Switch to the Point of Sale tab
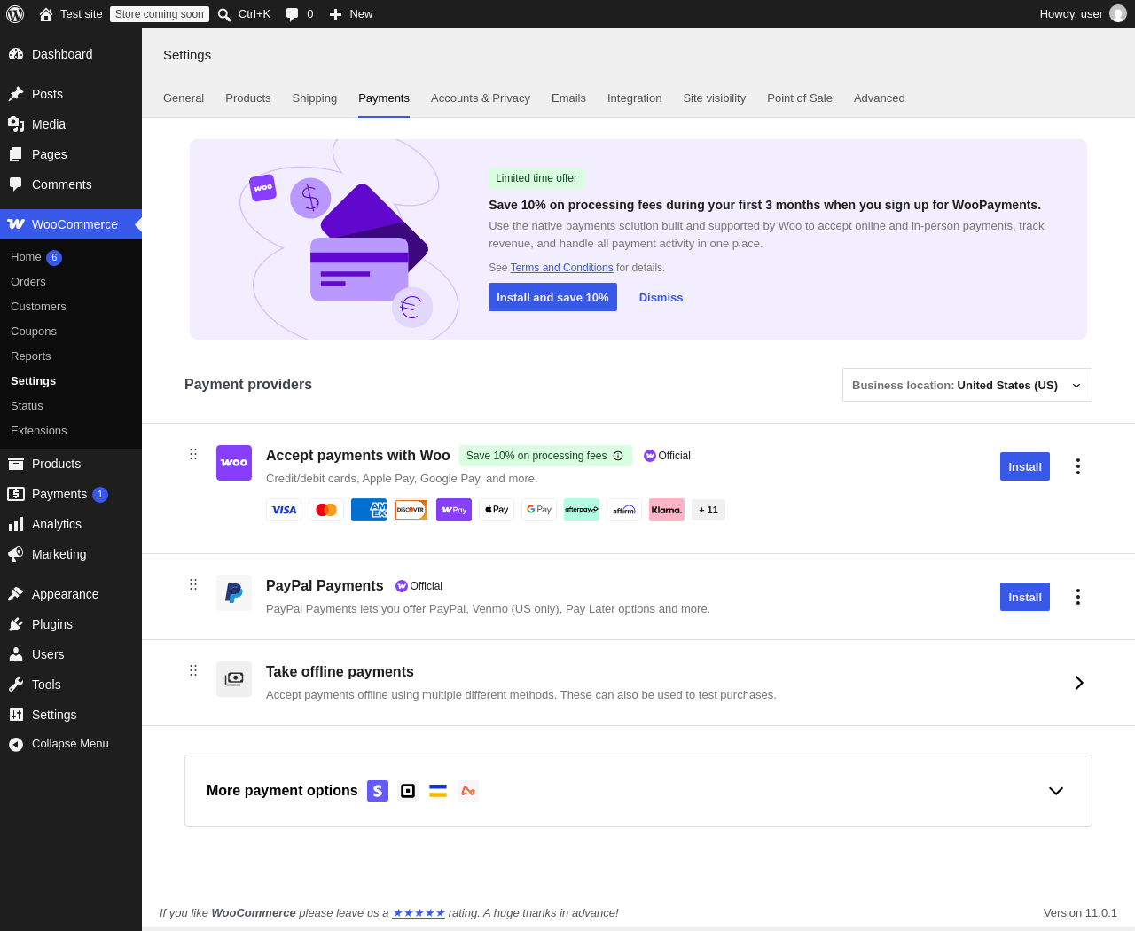The image size is (1135, 931). (800, 98)
